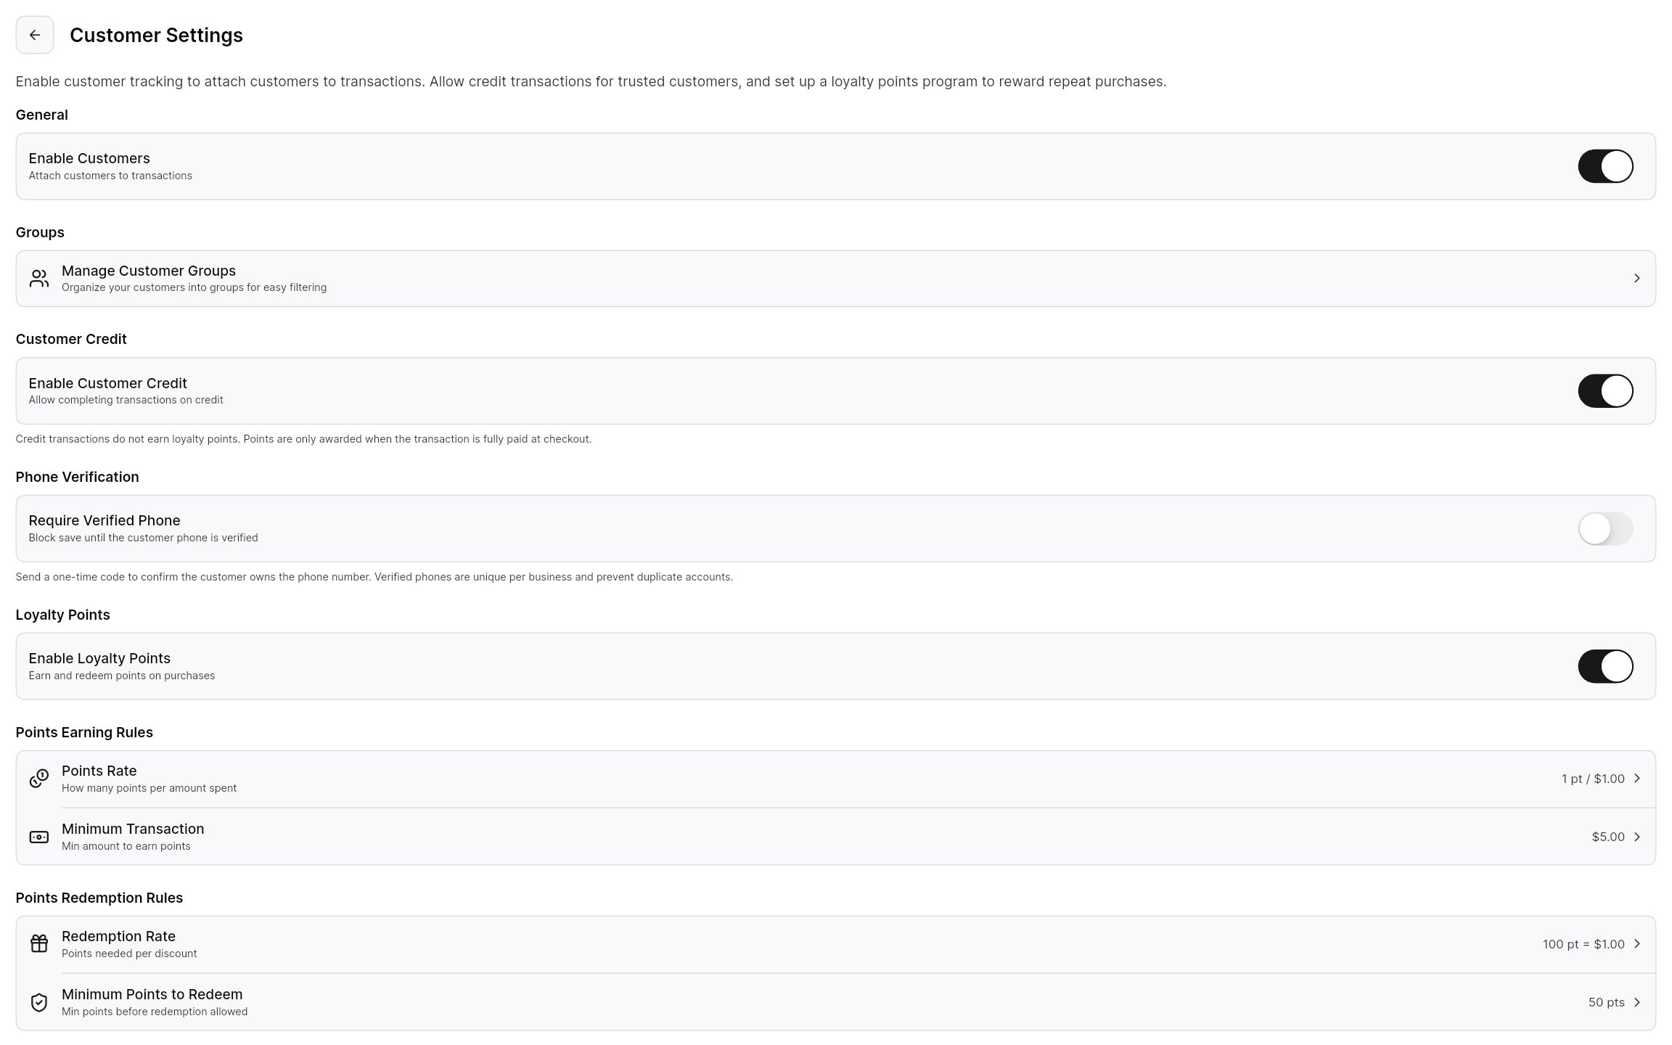This screenshot has width=1672, height=1045.
Task: Open Points Rate chevron arrow
Action: coord(1636,779)
